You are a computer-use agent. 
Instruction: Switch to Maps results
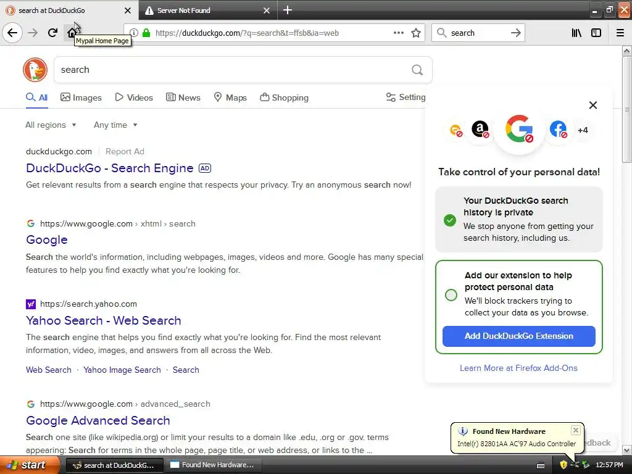pos(230,97)
